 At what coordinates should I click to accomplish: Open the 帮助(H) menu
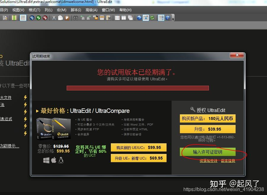click(125, 10)
